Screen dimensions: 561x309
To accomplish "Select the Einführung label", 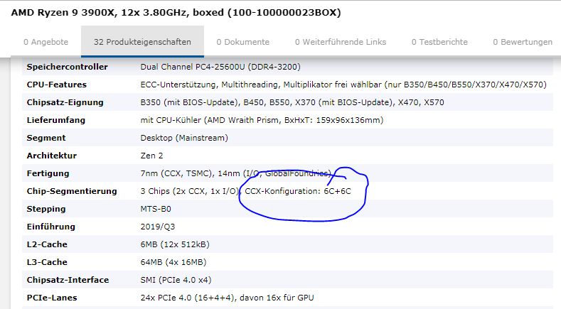I will [x=50, y=227].
